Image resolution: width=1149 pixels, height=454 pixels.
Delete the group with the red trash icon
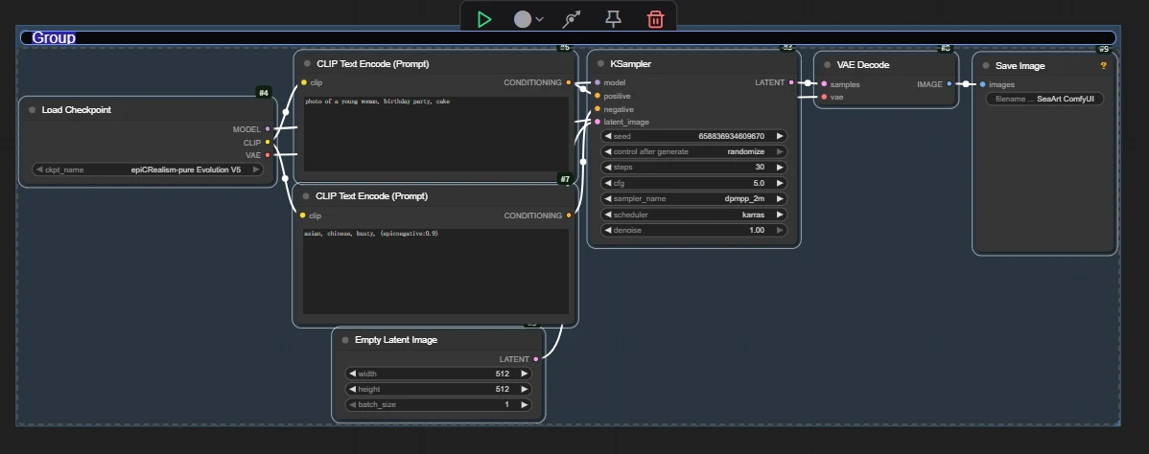[x=655, y=19]
